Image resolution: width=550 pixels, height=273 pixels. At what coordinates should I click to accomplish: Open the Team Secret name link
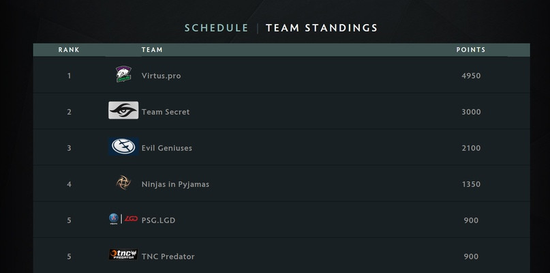point(166,112)
